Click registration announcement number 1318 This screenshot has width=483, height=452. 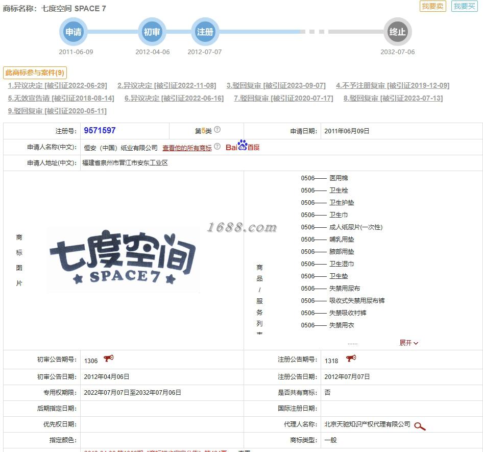pos(331,361)
